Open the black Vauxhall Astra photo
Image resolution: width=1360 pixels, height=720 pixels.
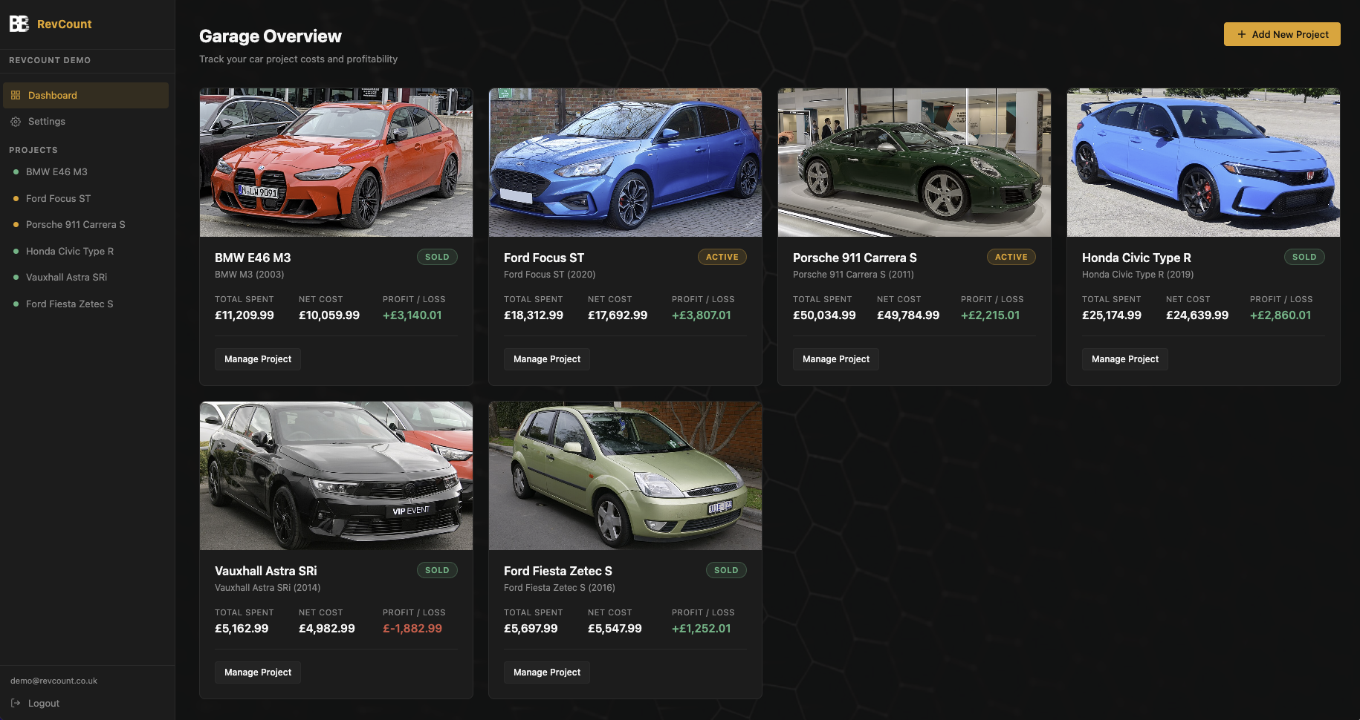(336, 476)
